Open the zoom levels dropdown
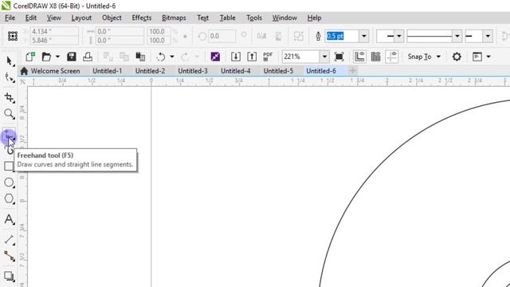The width and height of the screenshot is (510, 287). click(x=324, y=57)
